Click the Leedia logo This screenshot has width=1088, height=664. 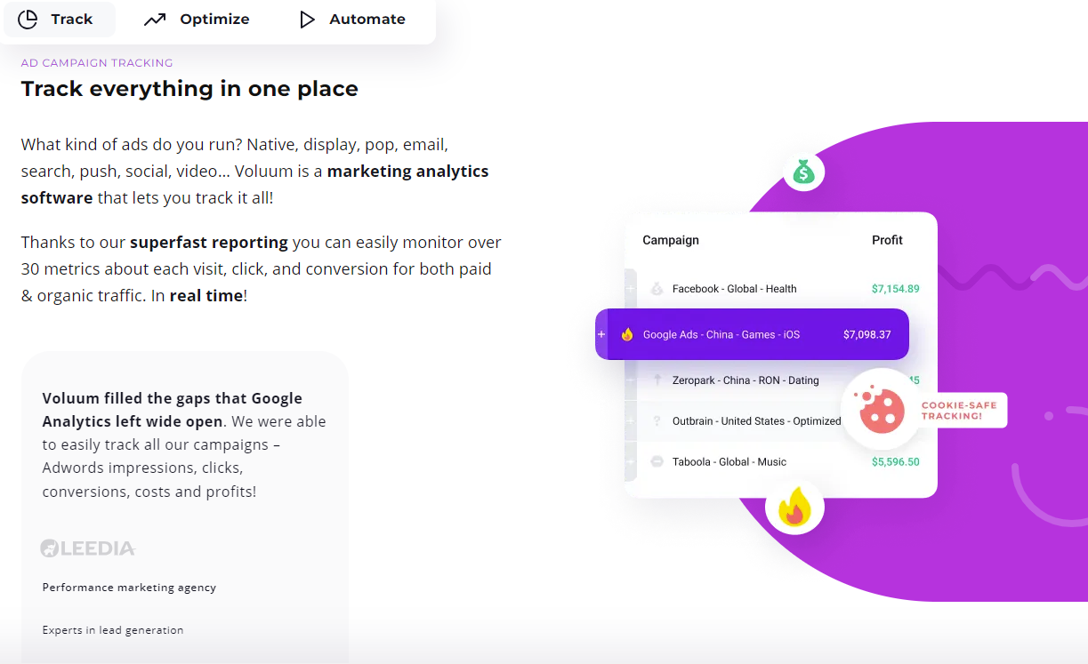(x=87, y=548)
